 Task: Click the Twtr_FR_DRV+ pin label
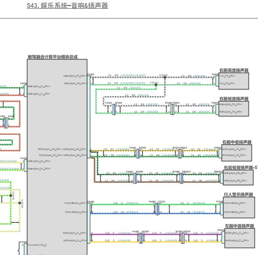coord(227,76)
